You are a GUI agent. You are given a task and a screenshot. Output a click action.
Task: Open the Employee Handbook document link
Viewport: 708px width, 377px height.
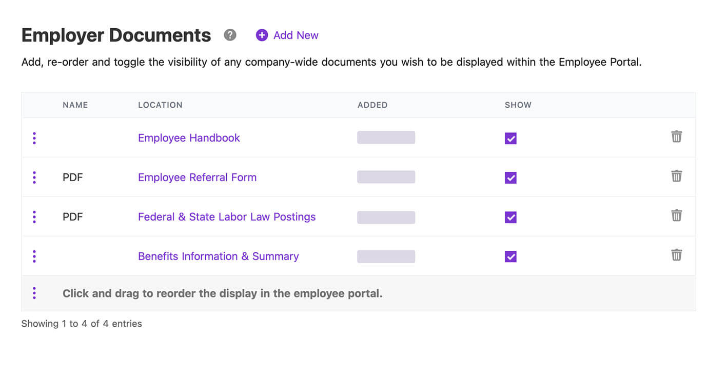pyautogui.click(x=188, y=137)
